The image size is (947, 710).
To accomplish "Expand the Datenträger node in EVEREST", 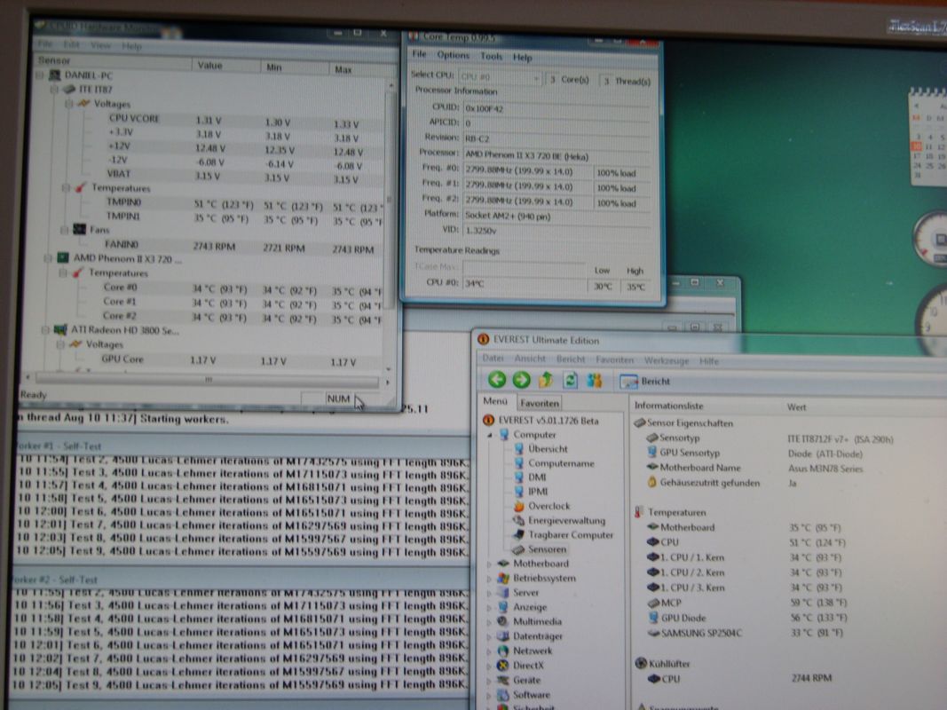I will [489, 636].
